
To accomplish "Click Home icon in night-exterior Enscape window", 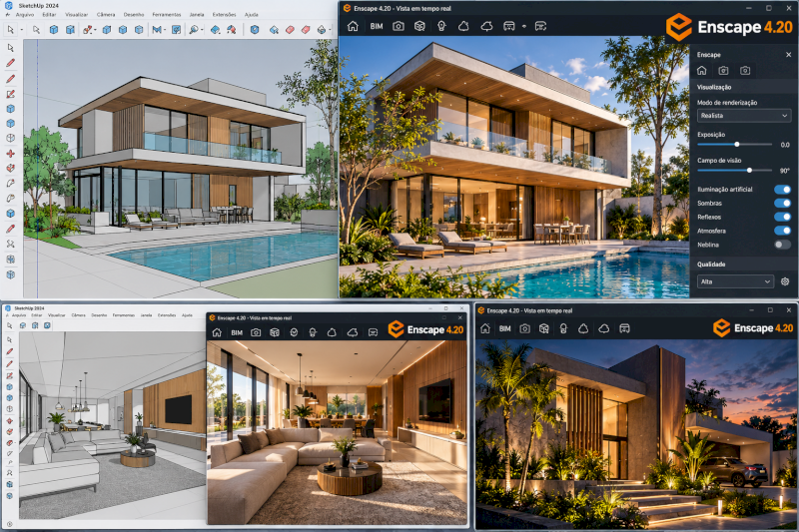I will pos(485,328).
